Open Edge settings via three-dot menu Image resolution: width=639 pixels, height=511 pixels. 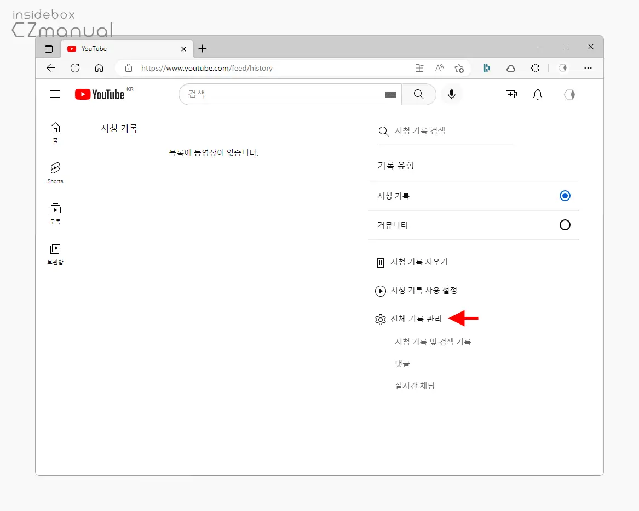pos(588,68)
